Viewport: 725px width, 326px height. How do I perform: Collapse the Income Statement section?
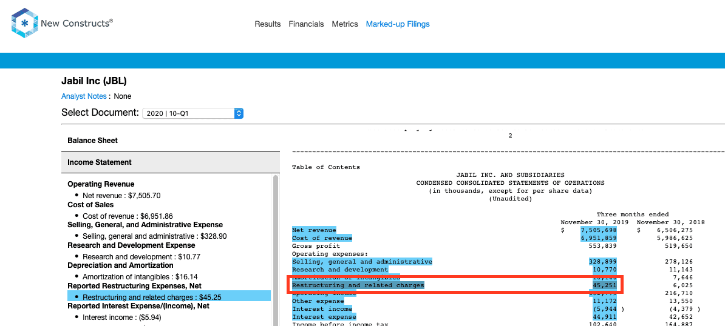click(171, 162)
